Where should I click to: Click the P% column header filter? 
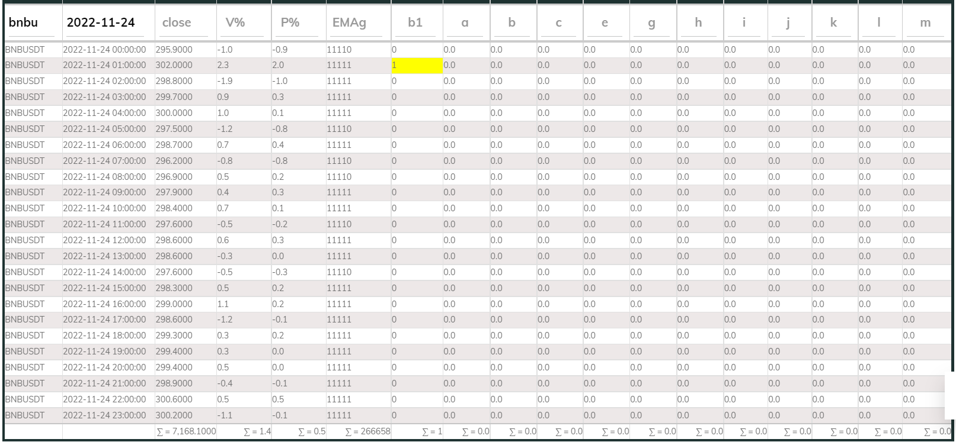298,23
